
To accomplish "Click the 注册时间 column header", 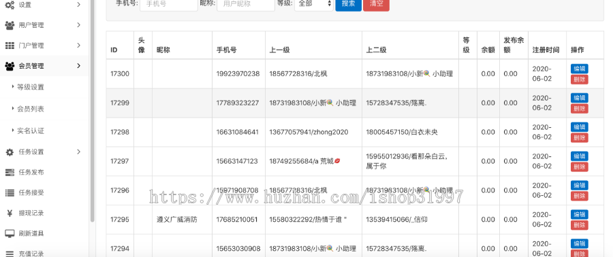I will click(546, 50).
